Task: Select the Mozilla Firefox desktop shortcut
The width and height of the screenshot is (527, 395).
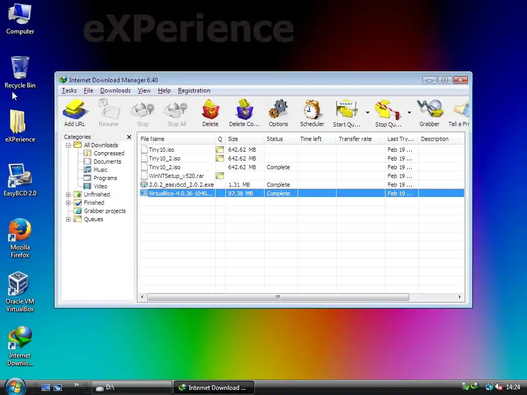Action: click(20, 238)
